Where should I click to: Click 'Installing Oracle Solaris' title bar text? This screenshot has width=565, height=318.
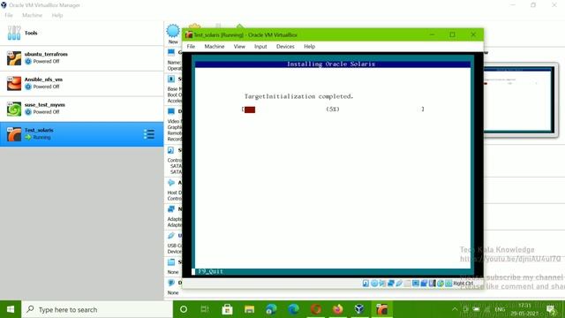pos(331,64)
